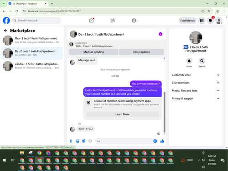Click the listing photo in the right panel
Viewport: 228px width, 171px height.
196,37
